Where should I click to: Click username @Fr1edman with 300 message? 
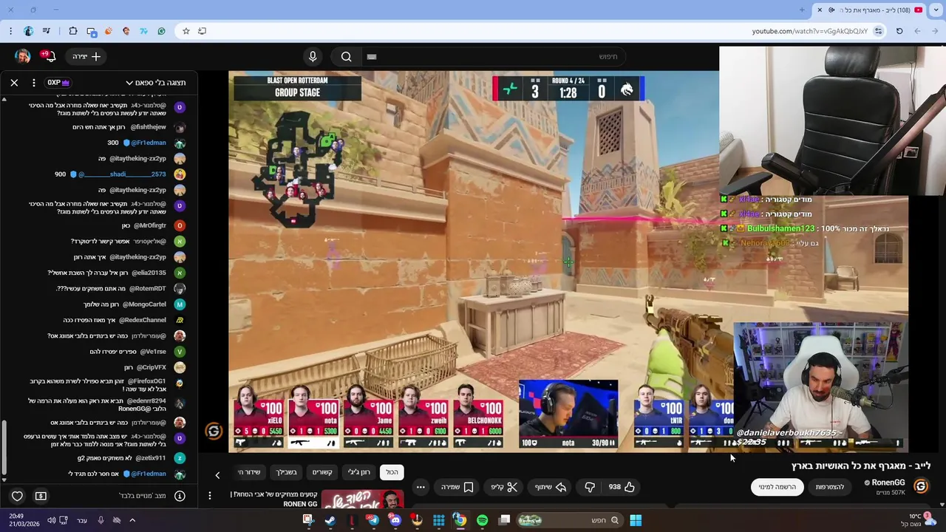150,143
